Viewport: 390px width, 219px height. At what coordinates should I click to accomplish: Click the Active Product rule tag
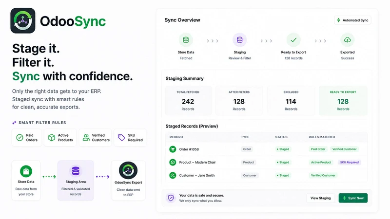[321, 163]
